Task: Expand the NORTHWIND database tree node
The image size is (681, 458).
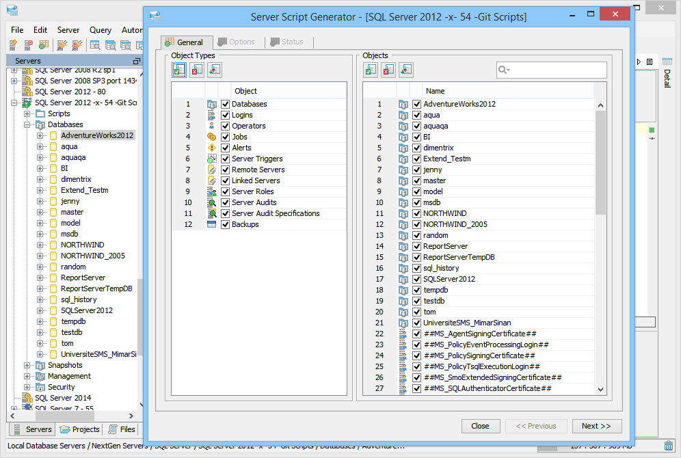Action: (x=40, y=245)
